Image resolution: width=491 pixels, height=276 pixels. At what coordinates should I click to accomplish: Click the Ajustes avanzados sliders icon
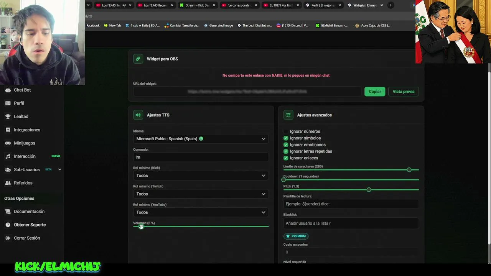pos(288,115)
